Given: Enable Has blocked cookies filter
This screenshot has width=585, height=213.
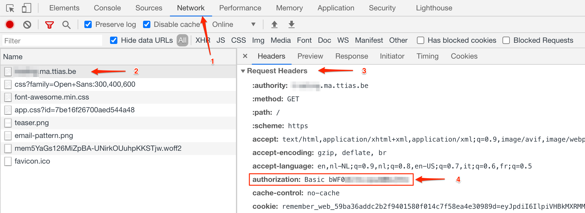Looking at the screenshot, I should point(421,40).
